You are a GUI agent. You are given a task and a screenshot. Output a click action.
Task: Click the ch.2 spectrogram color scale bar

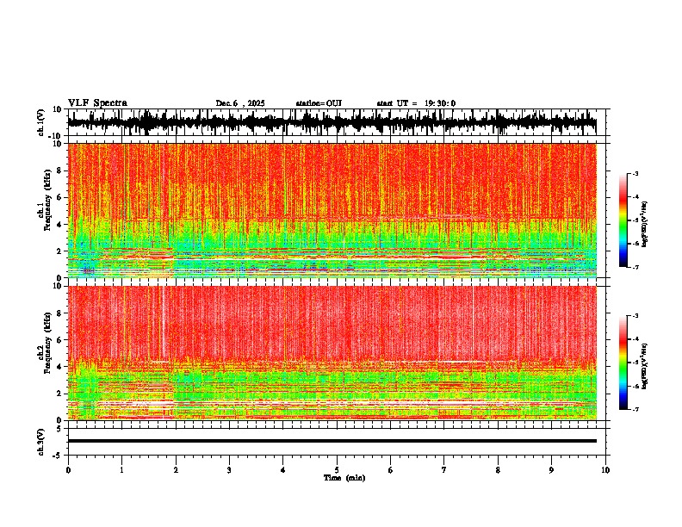[x=623, y=363]
